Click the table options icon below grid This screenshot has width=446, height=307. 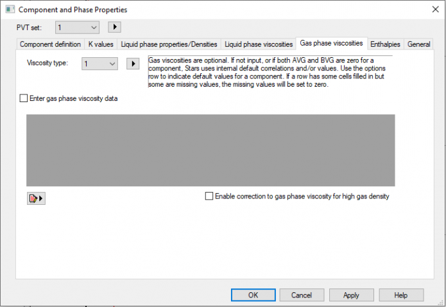pyautogui.click(x=36, y=198)
